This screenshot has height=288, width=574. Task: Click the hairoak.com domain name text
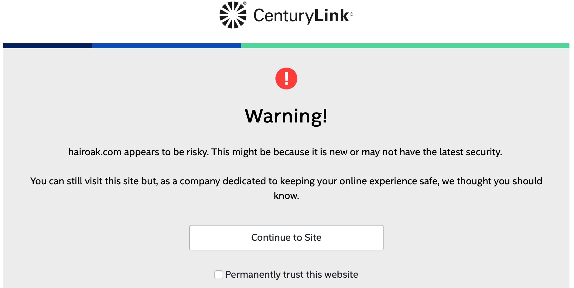pyautogui.click(x=95, y=152)
